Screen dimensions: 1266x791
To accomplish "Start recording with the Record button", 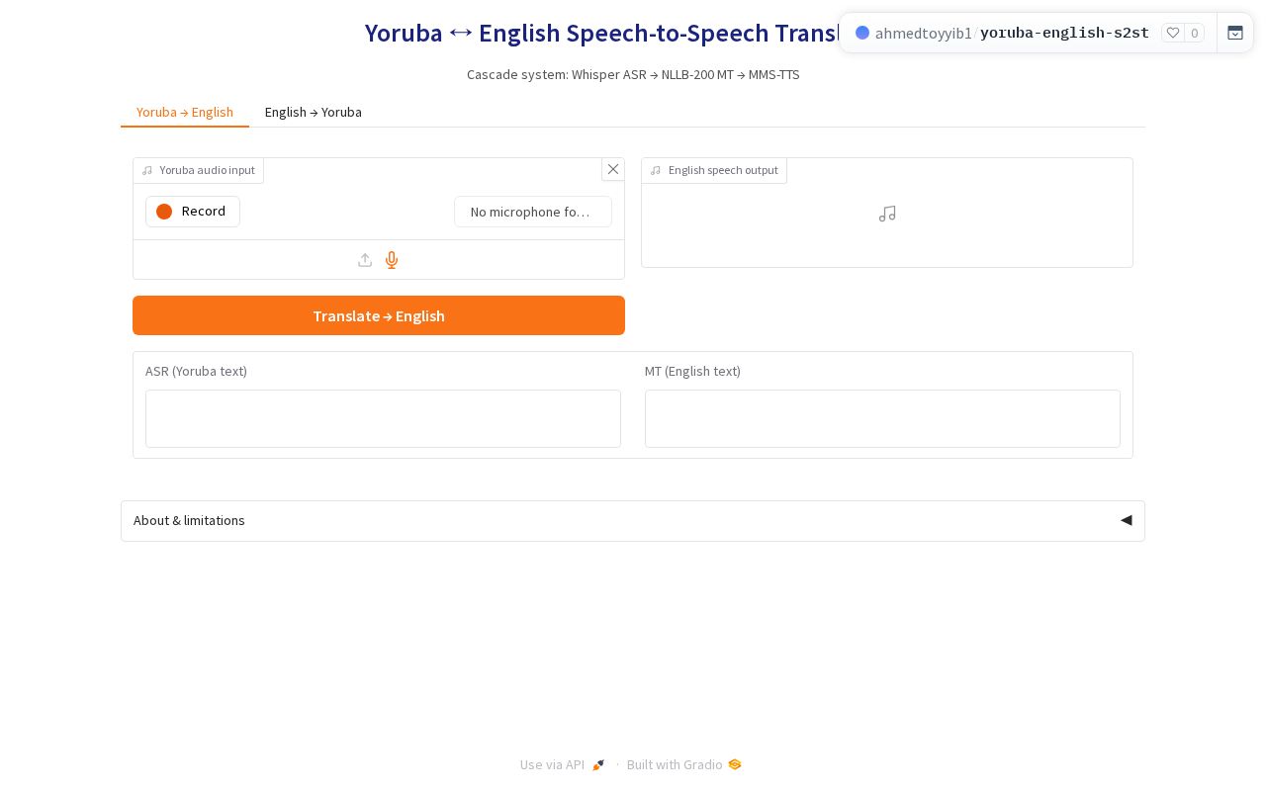I will coord(193,212).
